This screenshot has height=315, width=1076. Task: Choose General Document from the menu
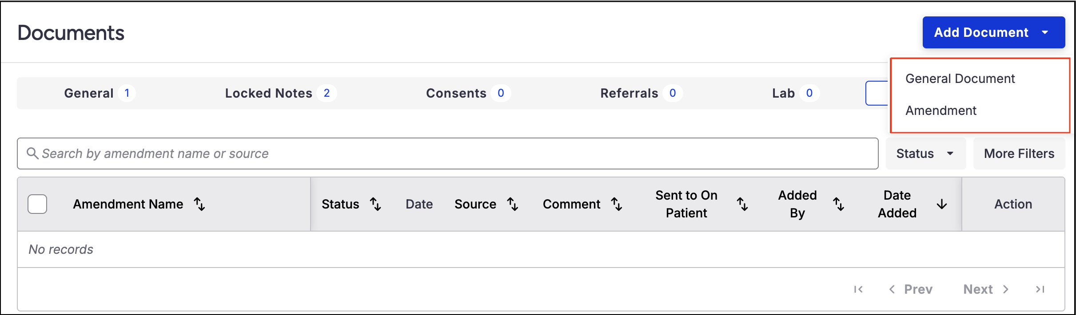(x=960, y=79)
